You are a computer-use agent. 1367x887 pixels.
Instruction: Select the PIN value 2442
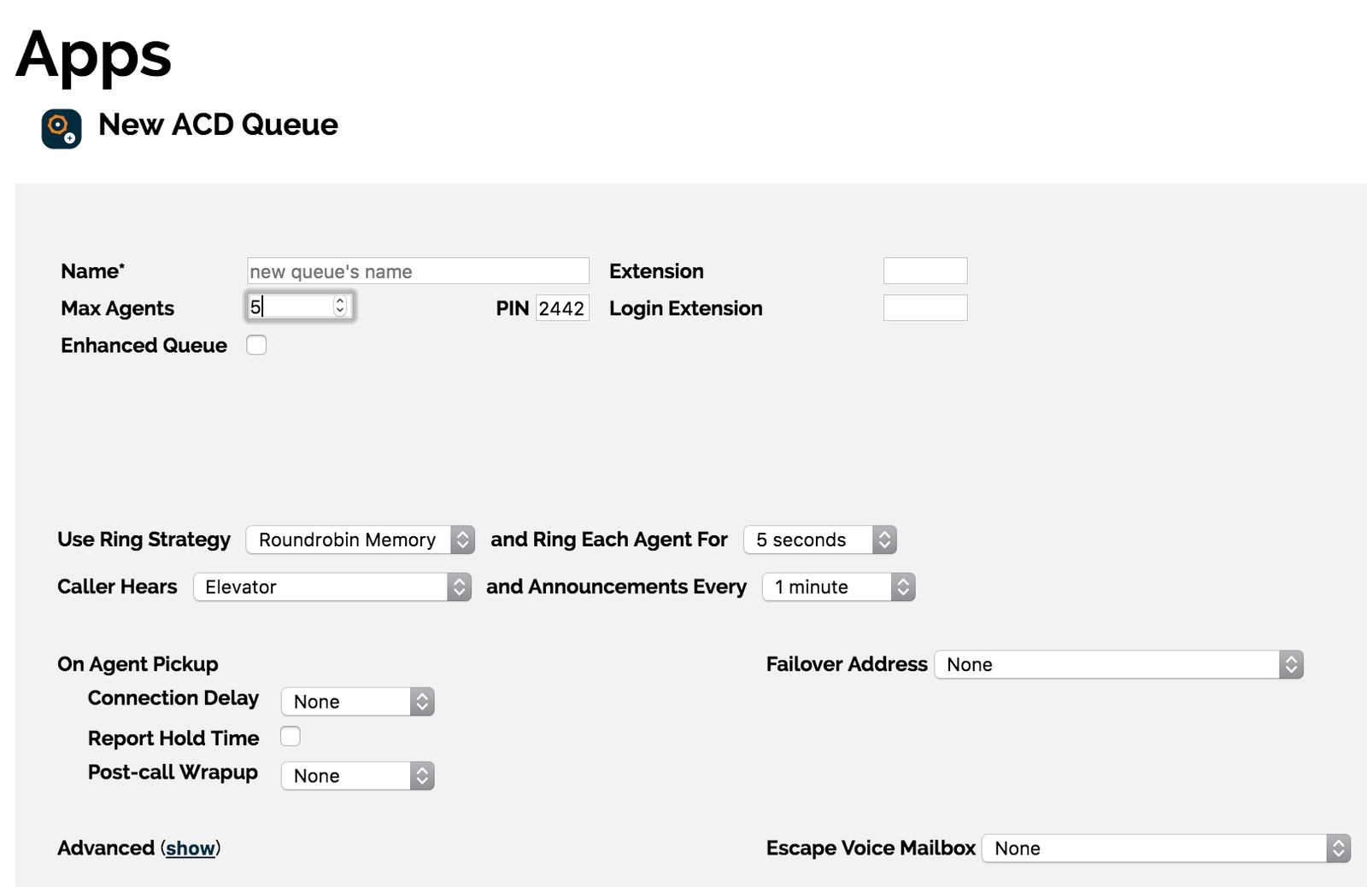click(x=560, y=308)
